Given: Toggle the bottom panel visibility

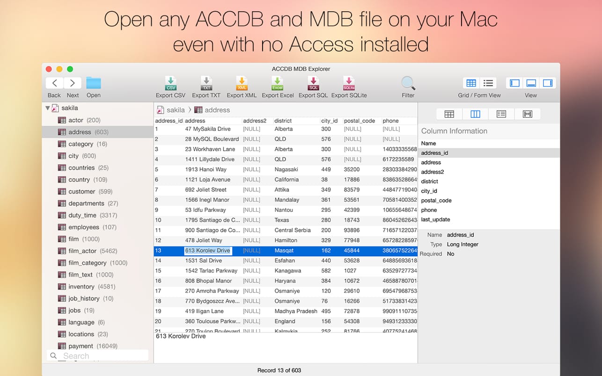Looking at the screenshot, I should (531, 83).
